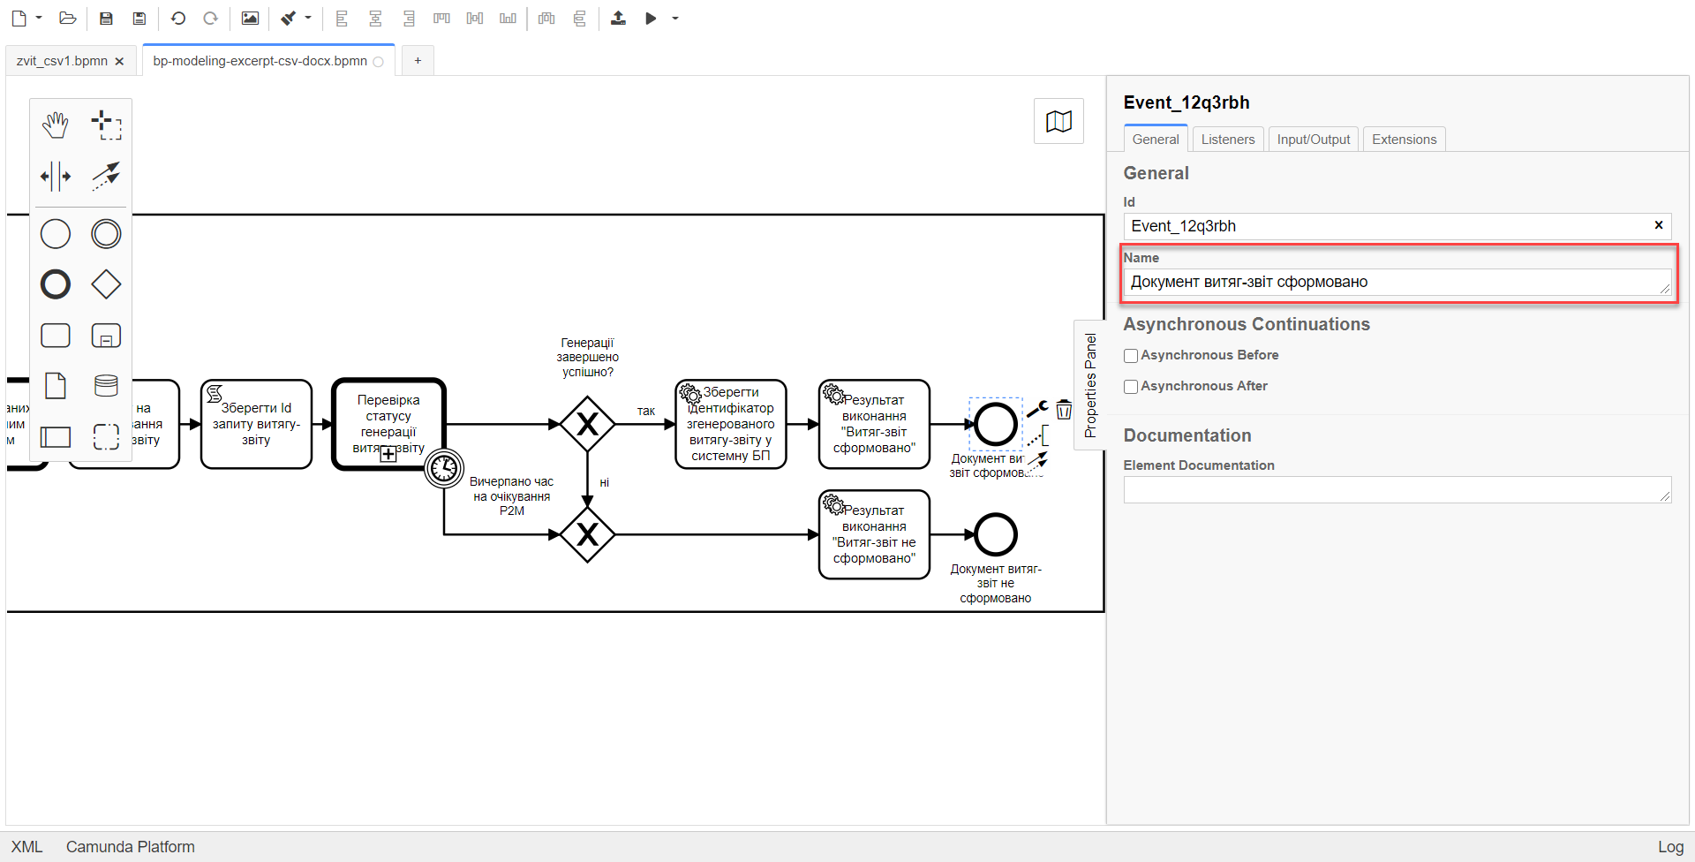The height and width of the screenshot is (862, 1695).
Task: Enable Asynchronous After checkbox
Action: (1131, 387)
